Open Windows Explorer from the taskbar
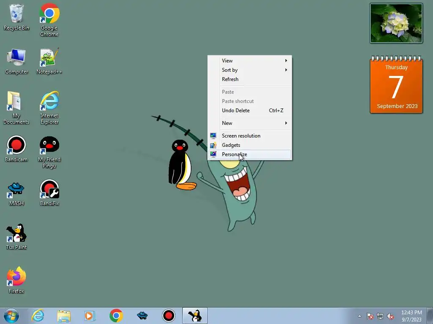Screen dimensions: 433x324 pos(64,316)
